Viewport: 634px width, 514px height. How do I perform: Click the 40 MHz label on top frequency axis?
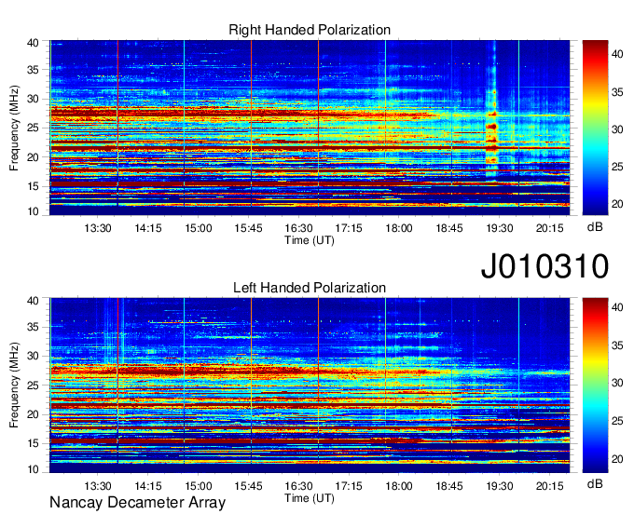tap(34, 43)
